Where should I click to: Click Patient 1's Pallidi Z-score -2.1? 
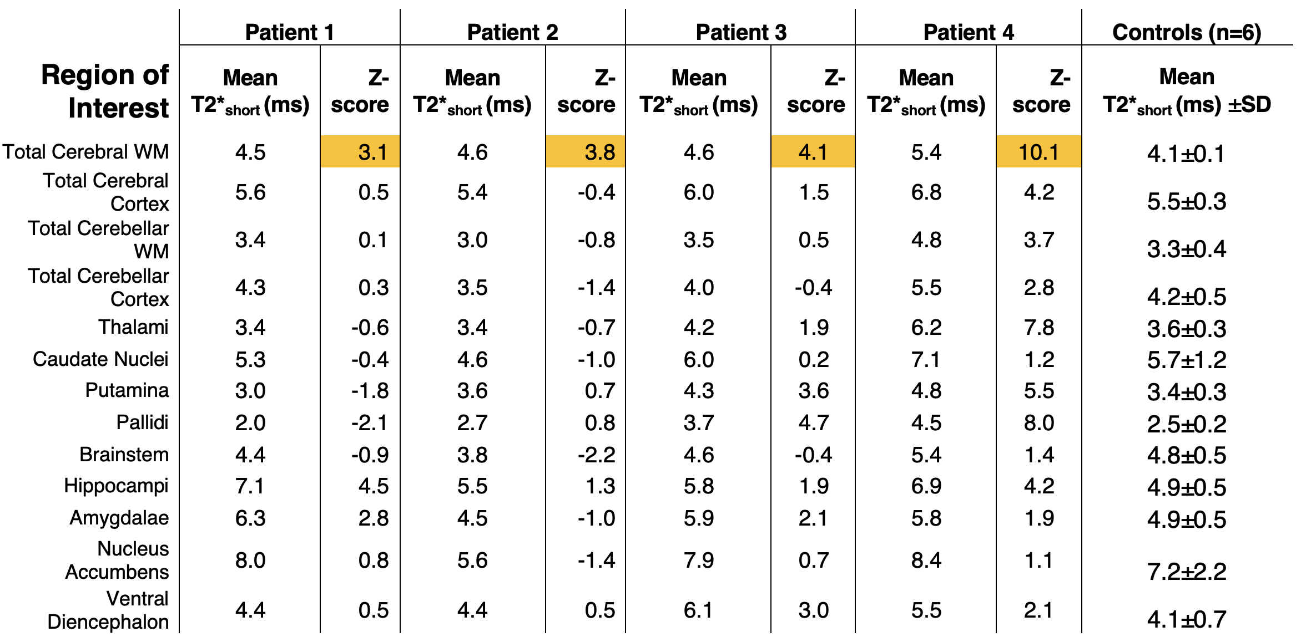[370, 422]
